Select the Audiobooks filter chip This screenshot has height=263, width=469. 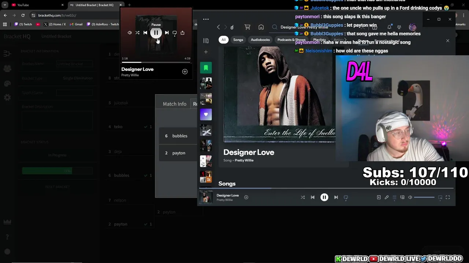click(260, 40)
